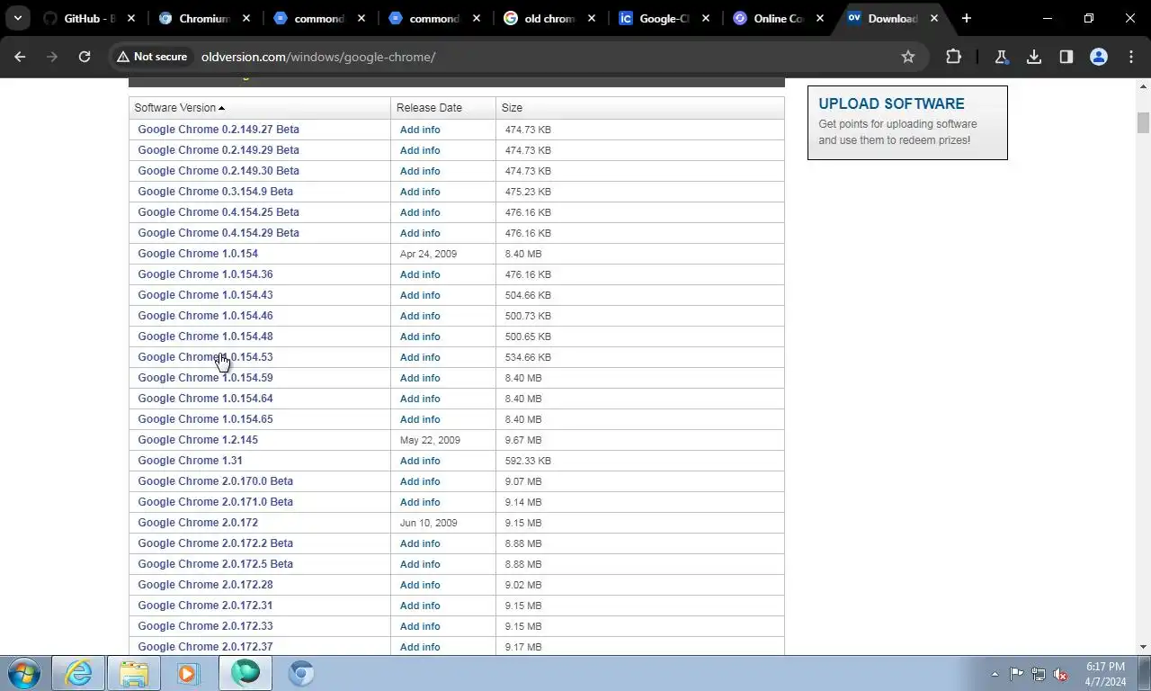
Task: Close the Chromium tab
Action: [246, 18]
